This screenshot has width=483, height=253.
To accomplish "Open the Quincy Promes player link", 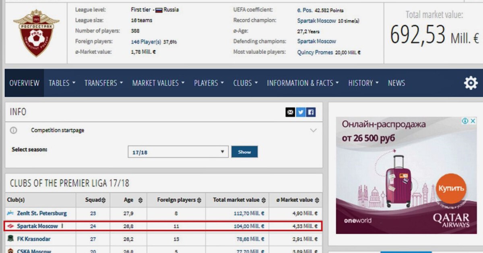I will [x=315, y=52].
